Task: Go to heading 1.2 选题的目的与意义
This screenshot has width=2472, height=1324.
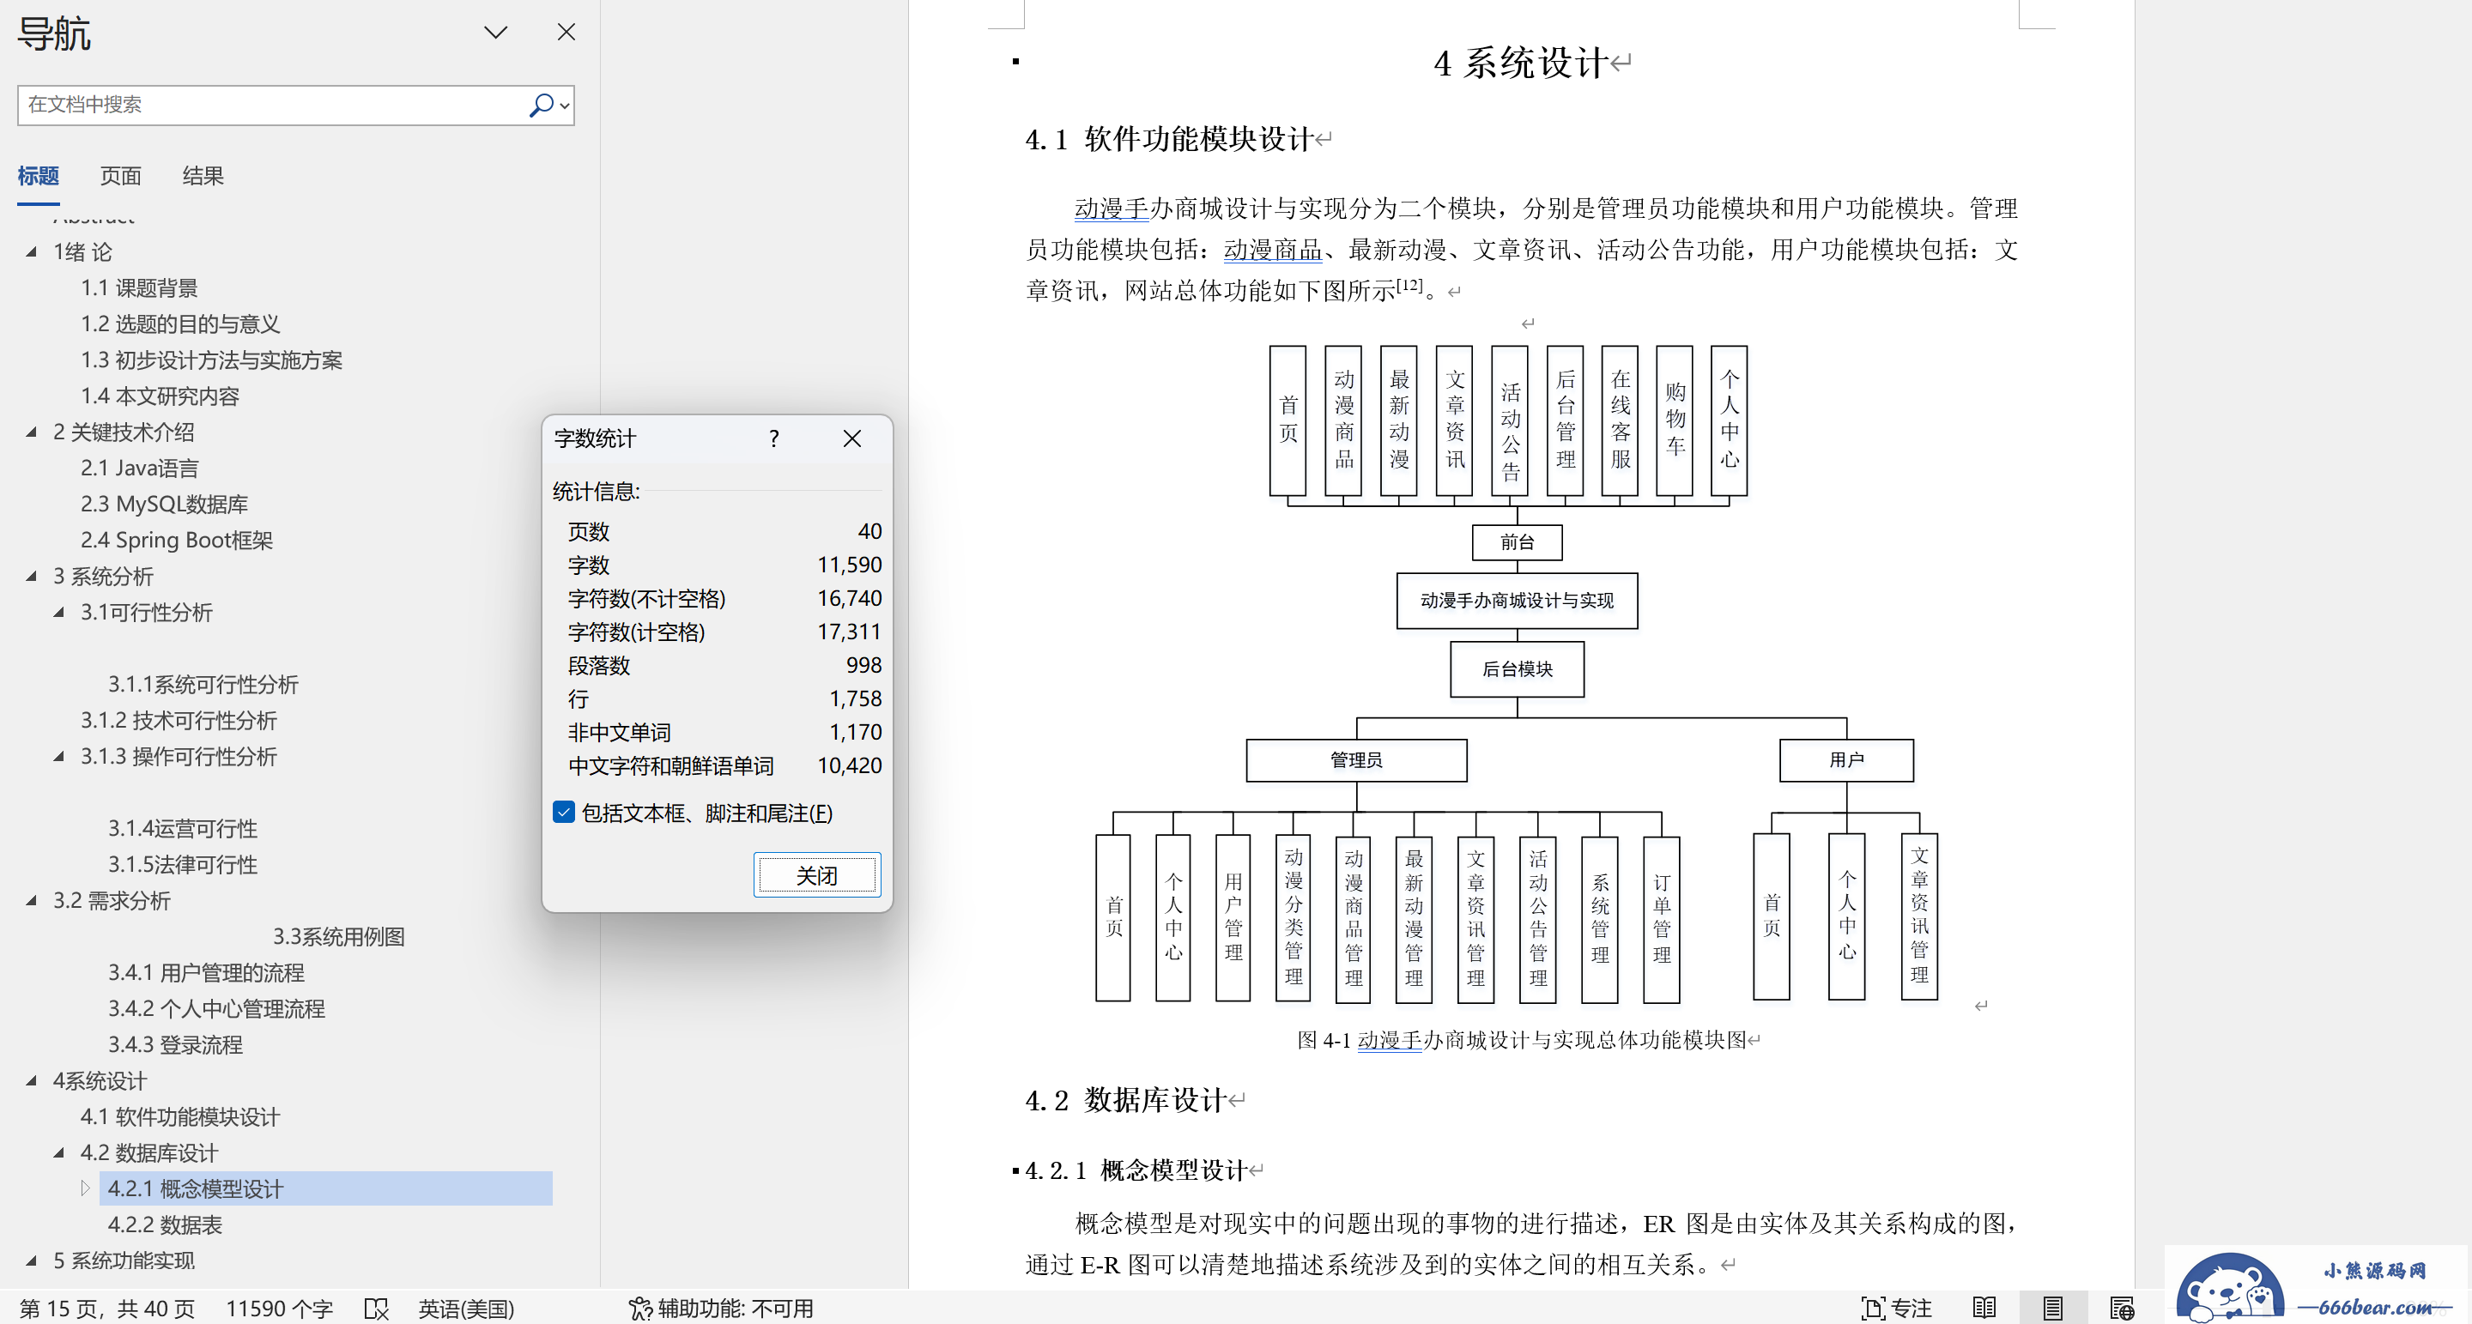Action: pos(180,324)
